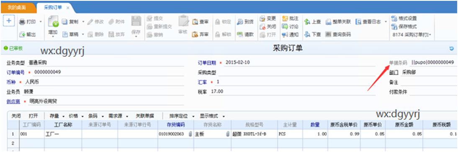
Task: Click the 输出 export icon
Action: (x=23, y=35)
